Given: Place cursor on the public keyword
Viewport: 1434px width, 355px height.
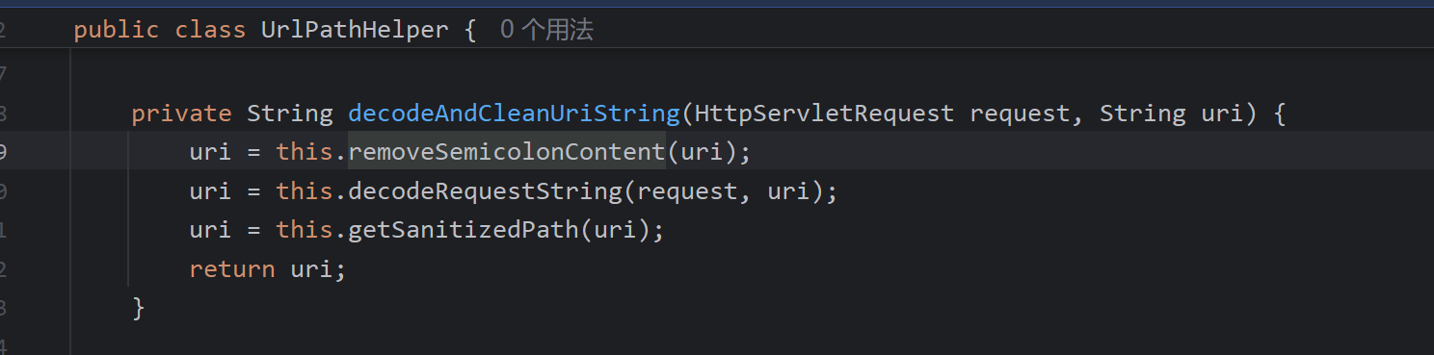Looking at the screenshot, I should (x=117, y=30).
